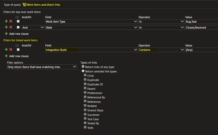The height and width of the screenshot is (135, 218).
Task: Click green plus icon on Integration Build row
Action: pos(6,50)
